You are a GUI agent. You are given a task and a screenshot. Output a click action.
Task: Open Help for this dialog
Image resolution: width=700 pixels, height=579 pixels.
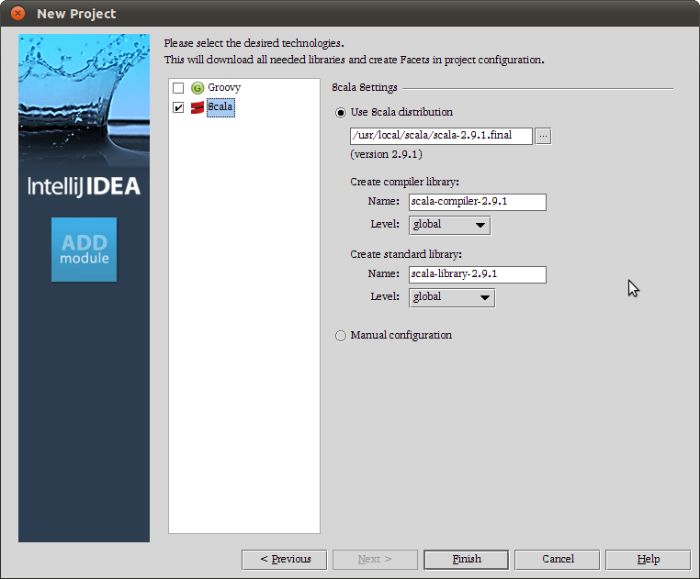pyautogui.click(x=648, y=560)
